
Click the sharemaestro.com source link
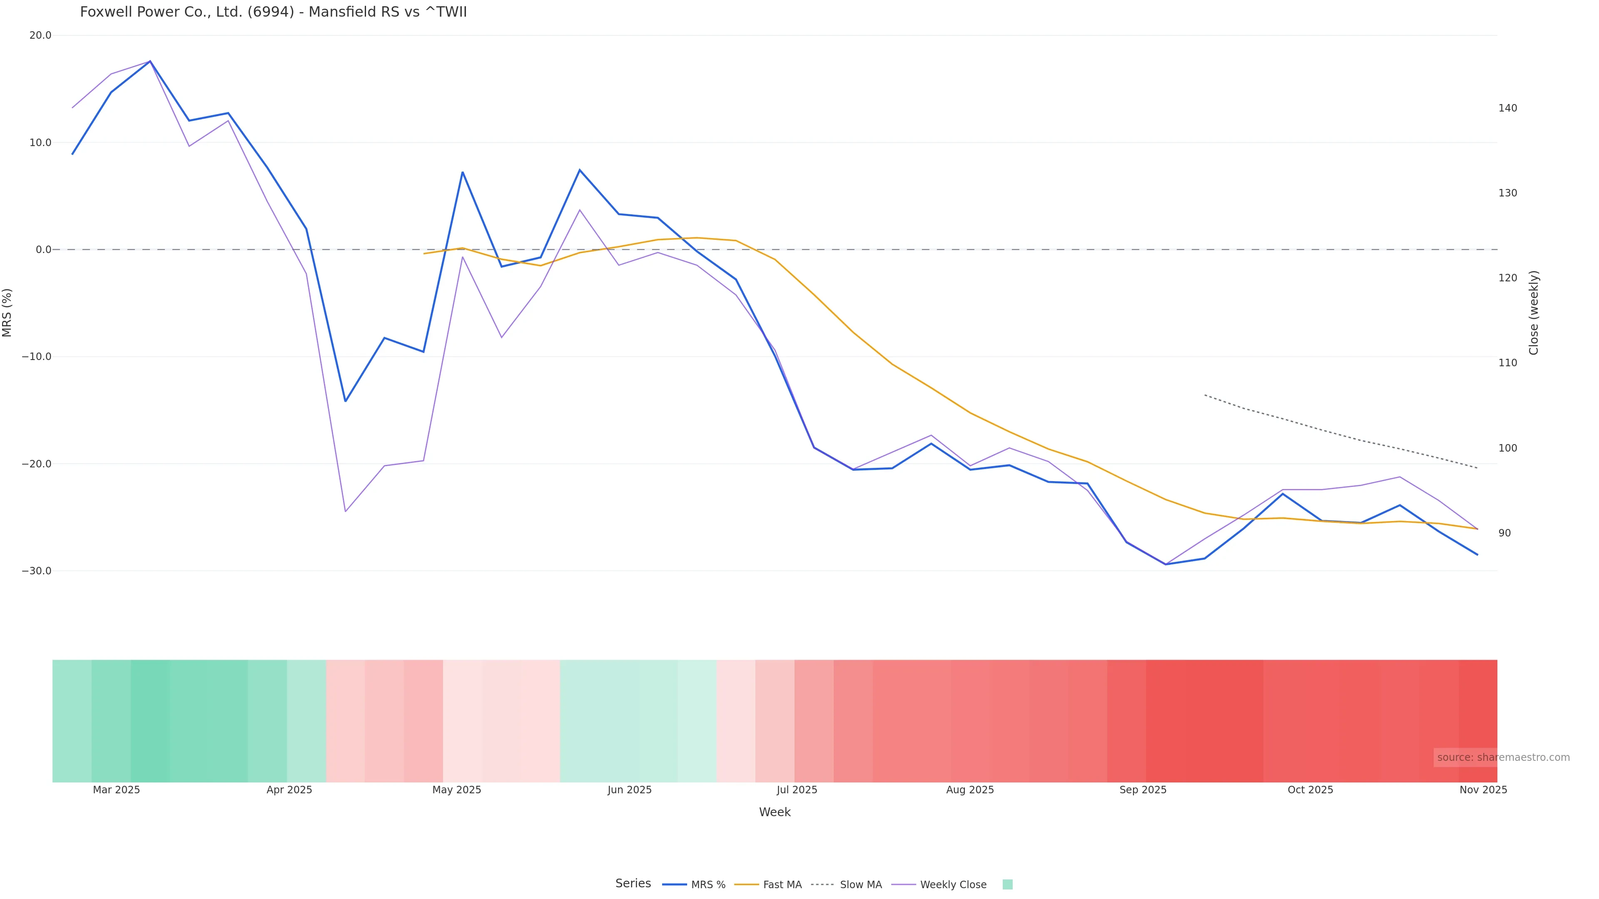coord(1503,757)
